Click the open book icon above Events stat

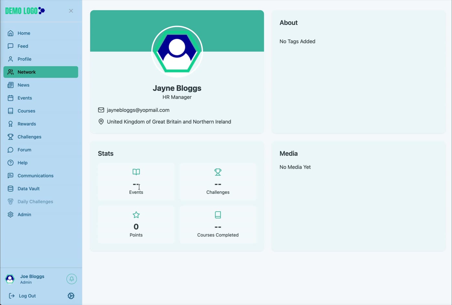(136, 172)
